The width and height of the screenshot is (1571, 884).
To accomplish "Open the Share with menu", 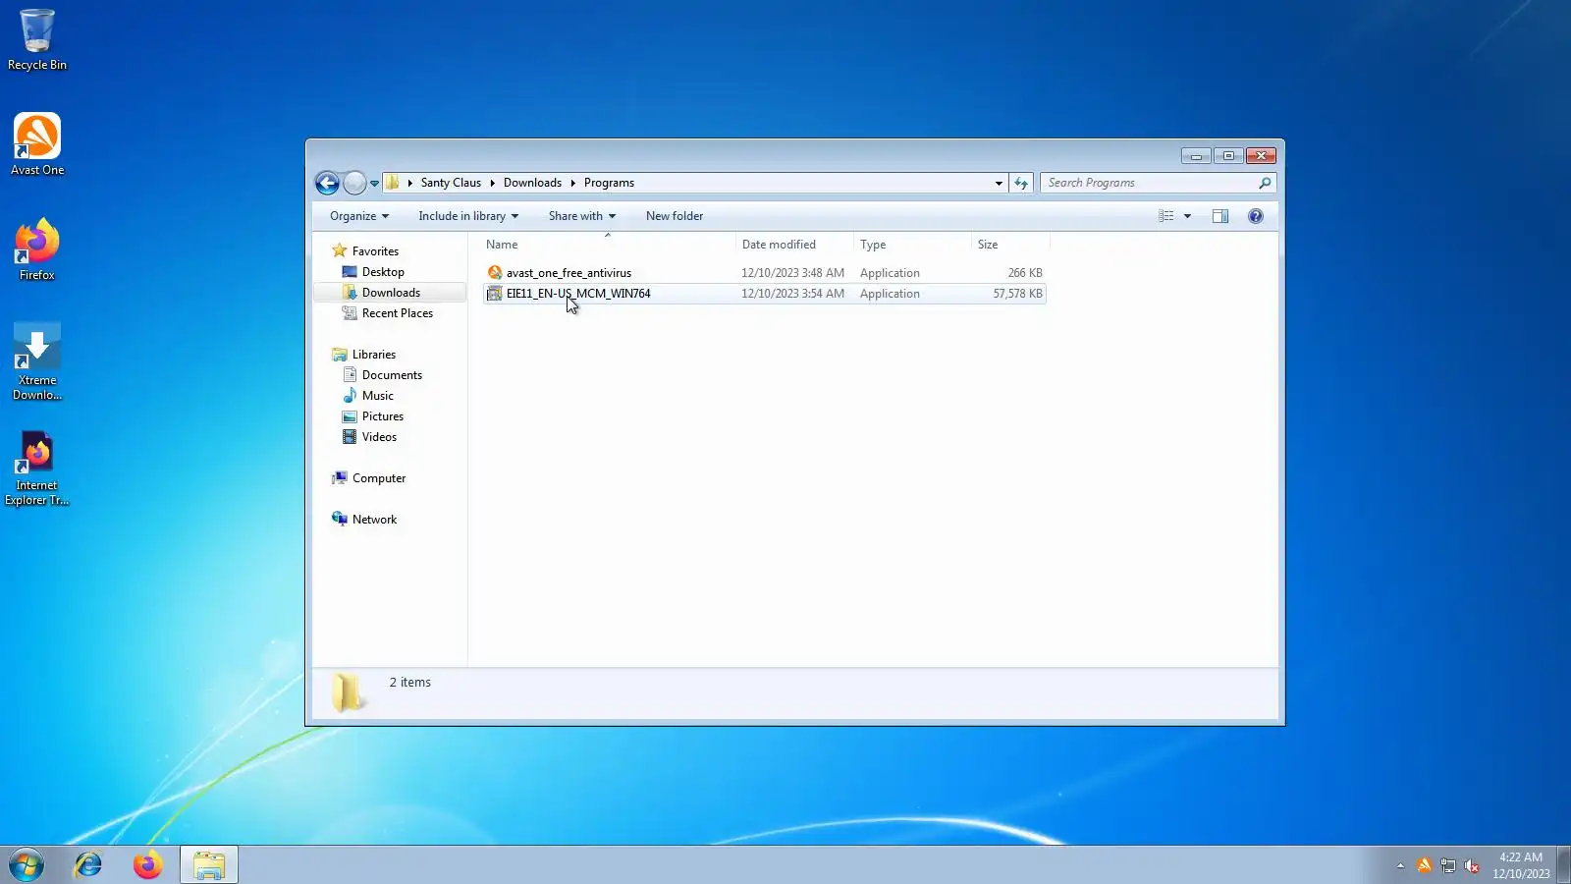I will pos(582,216).
